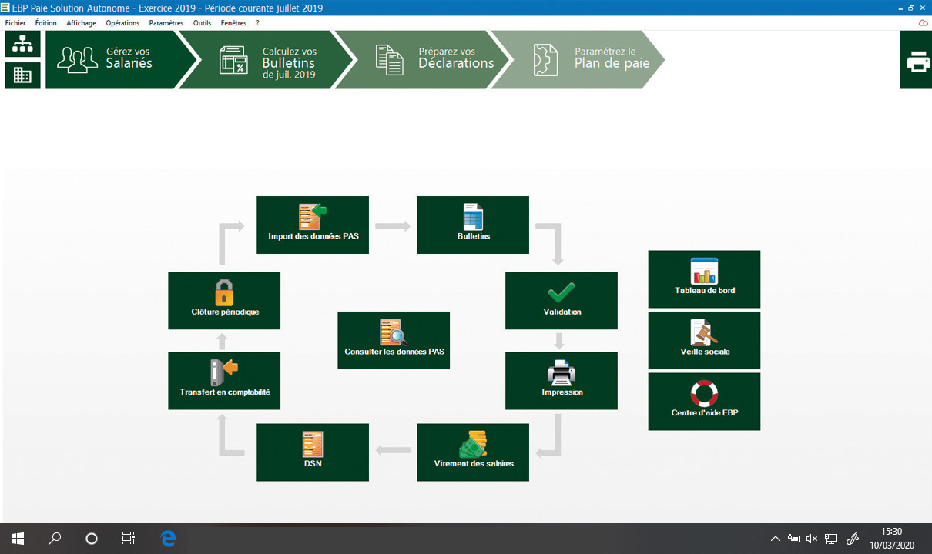Check Veille sociale updates
This screenshot has width=932, height=554.
tap(703, 340)
